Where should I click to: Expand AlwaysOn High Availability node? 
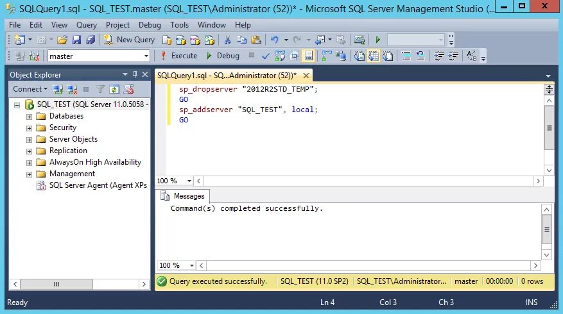click(x=29, y=163)
